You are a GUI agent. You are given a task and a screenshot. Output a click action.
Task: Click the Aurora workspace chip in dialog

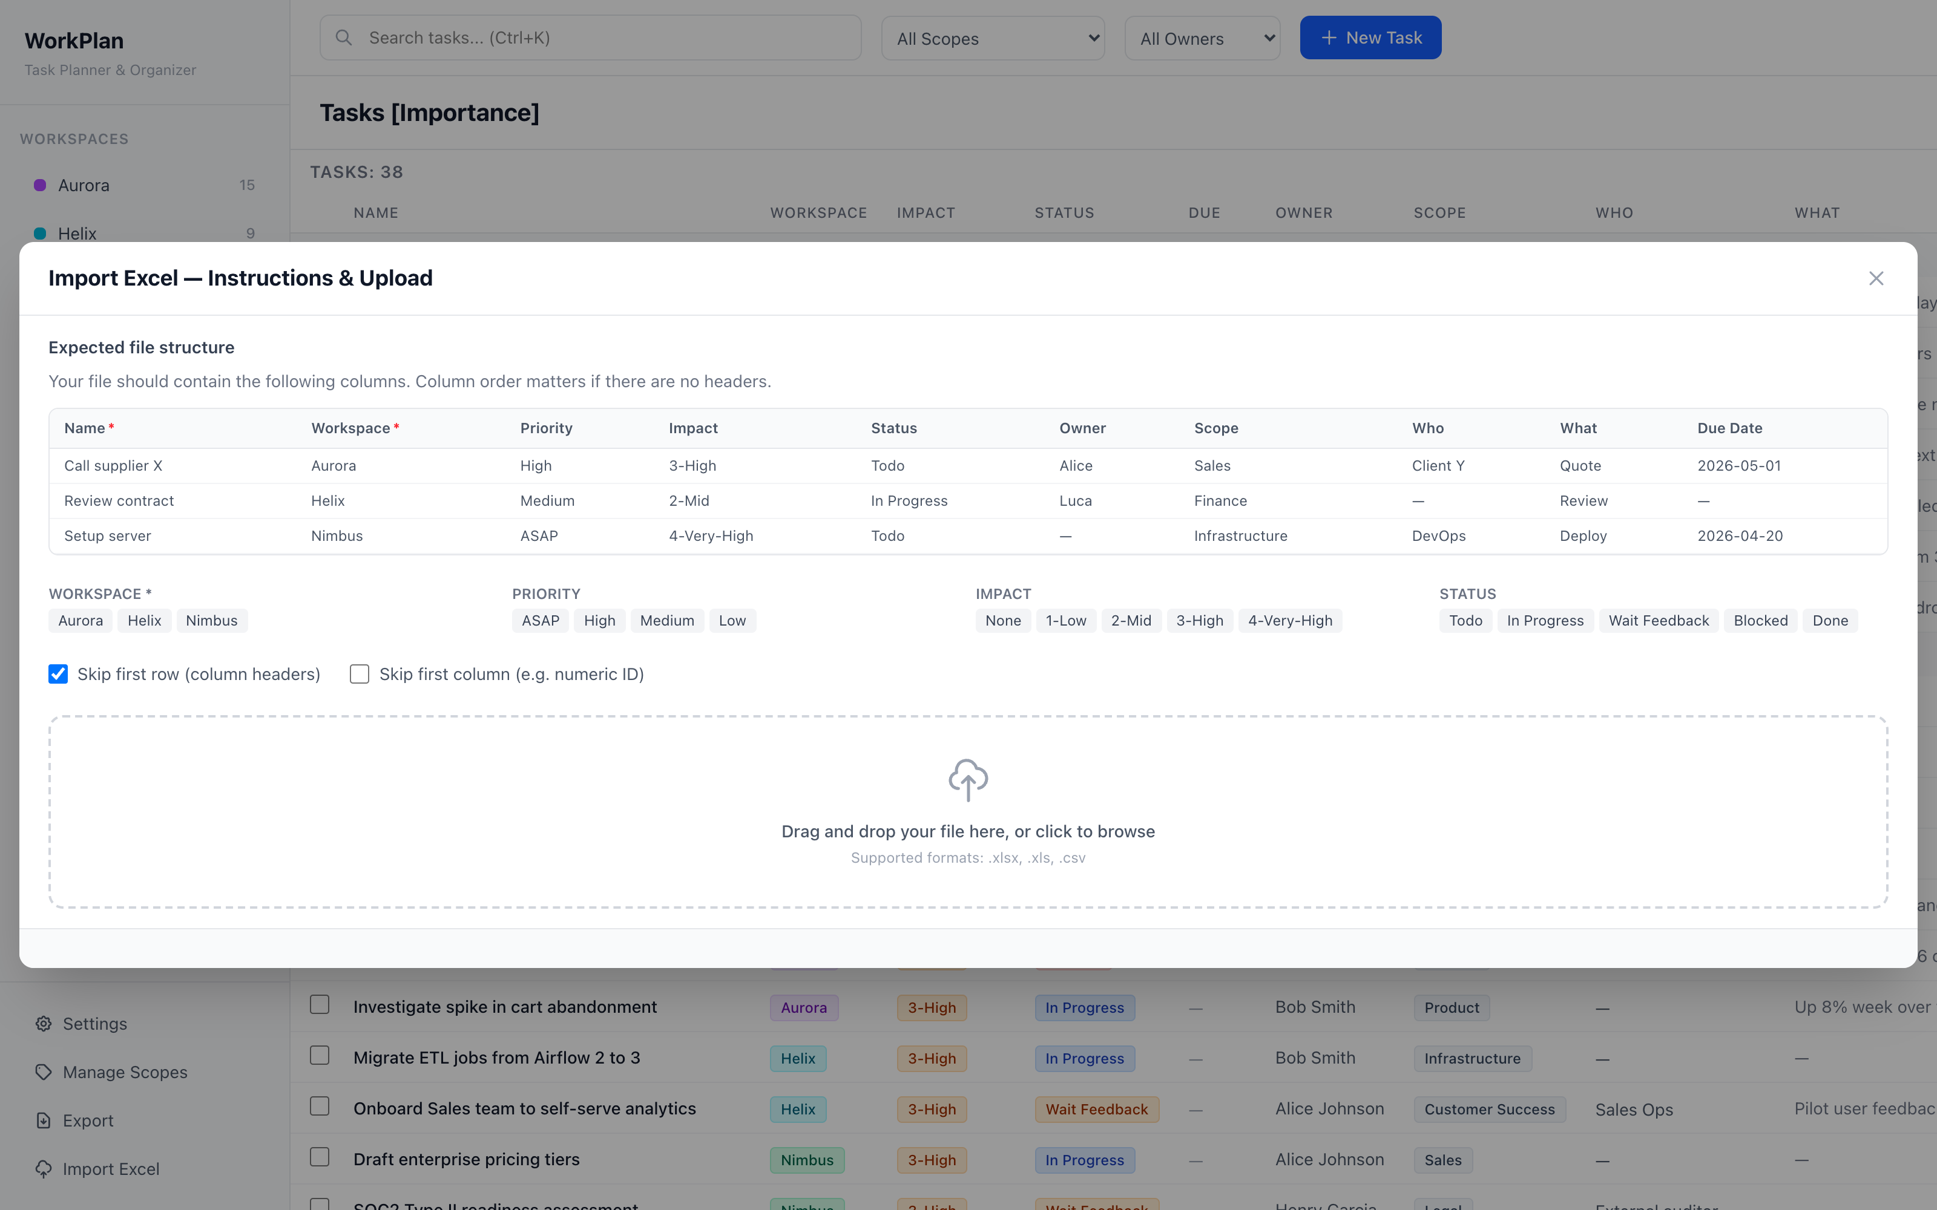pyautogui.click(x=80, y=620)
